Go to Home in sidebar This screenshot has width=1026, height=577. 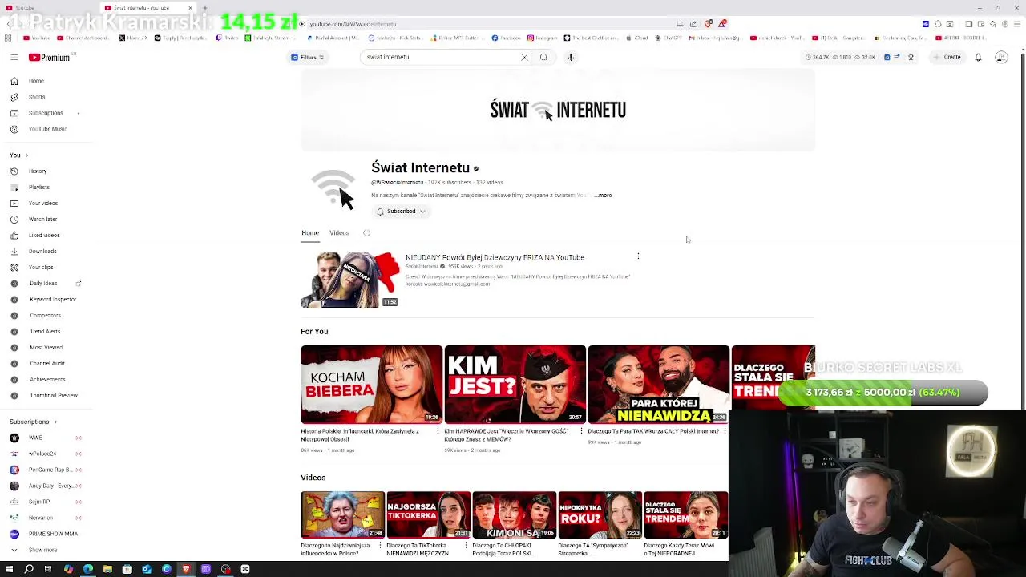(36, 81)
